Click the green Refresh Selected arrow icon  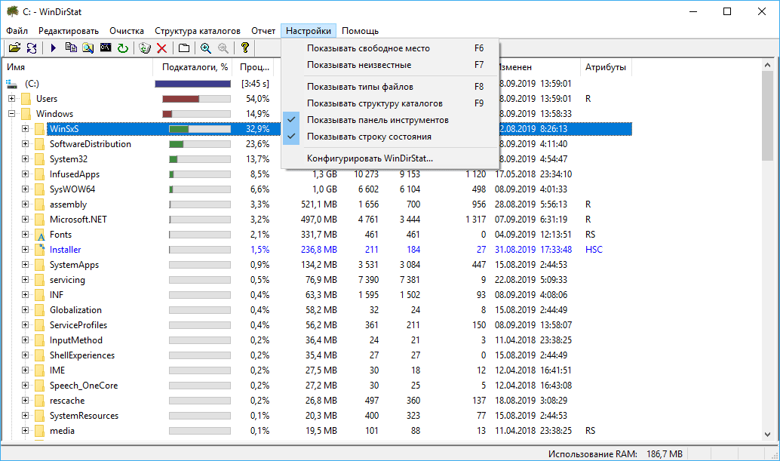point(122,48)
